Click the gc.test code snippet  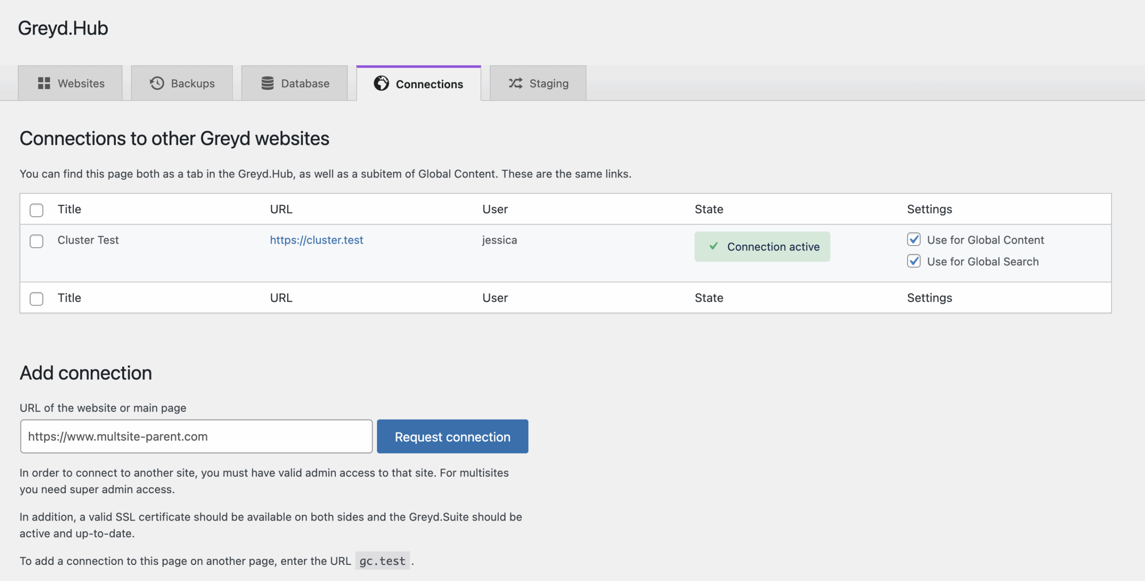click(382, 561)
